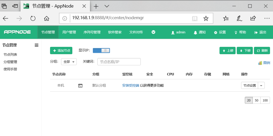Viewport: 273px width, 136px height.
Task: Click the 添加节点 button
Action: (61, 50)
